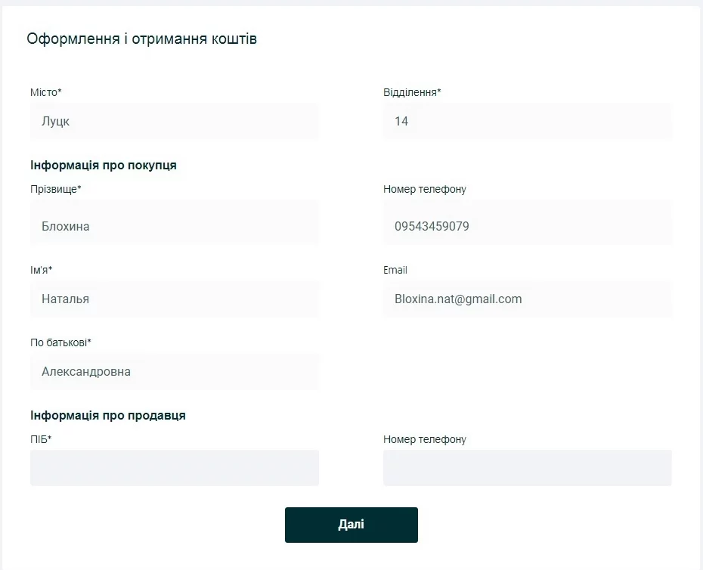Click the Місто* field label
The width and height of the screenshot is (703, 570).
(x=45, y=92)
